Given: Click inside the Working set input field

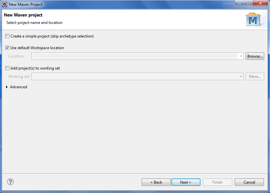Looking at the screenshot, I should point(129,76).
